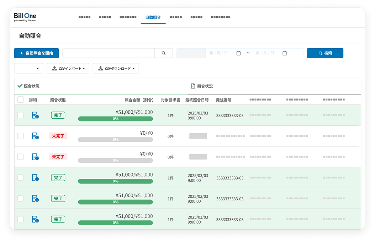
Task: Check the first 未完了 row's checkbox
Action: coord(21,136)
